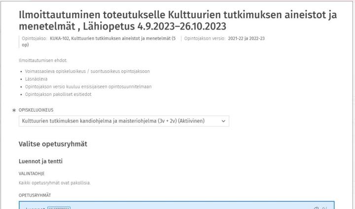Click the KUKA-102 course name text
This screenshot has width=355, height=209.
(99, 41)
